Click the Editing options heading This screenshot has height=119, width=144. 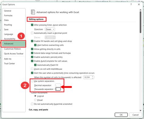tap(36, 19)
